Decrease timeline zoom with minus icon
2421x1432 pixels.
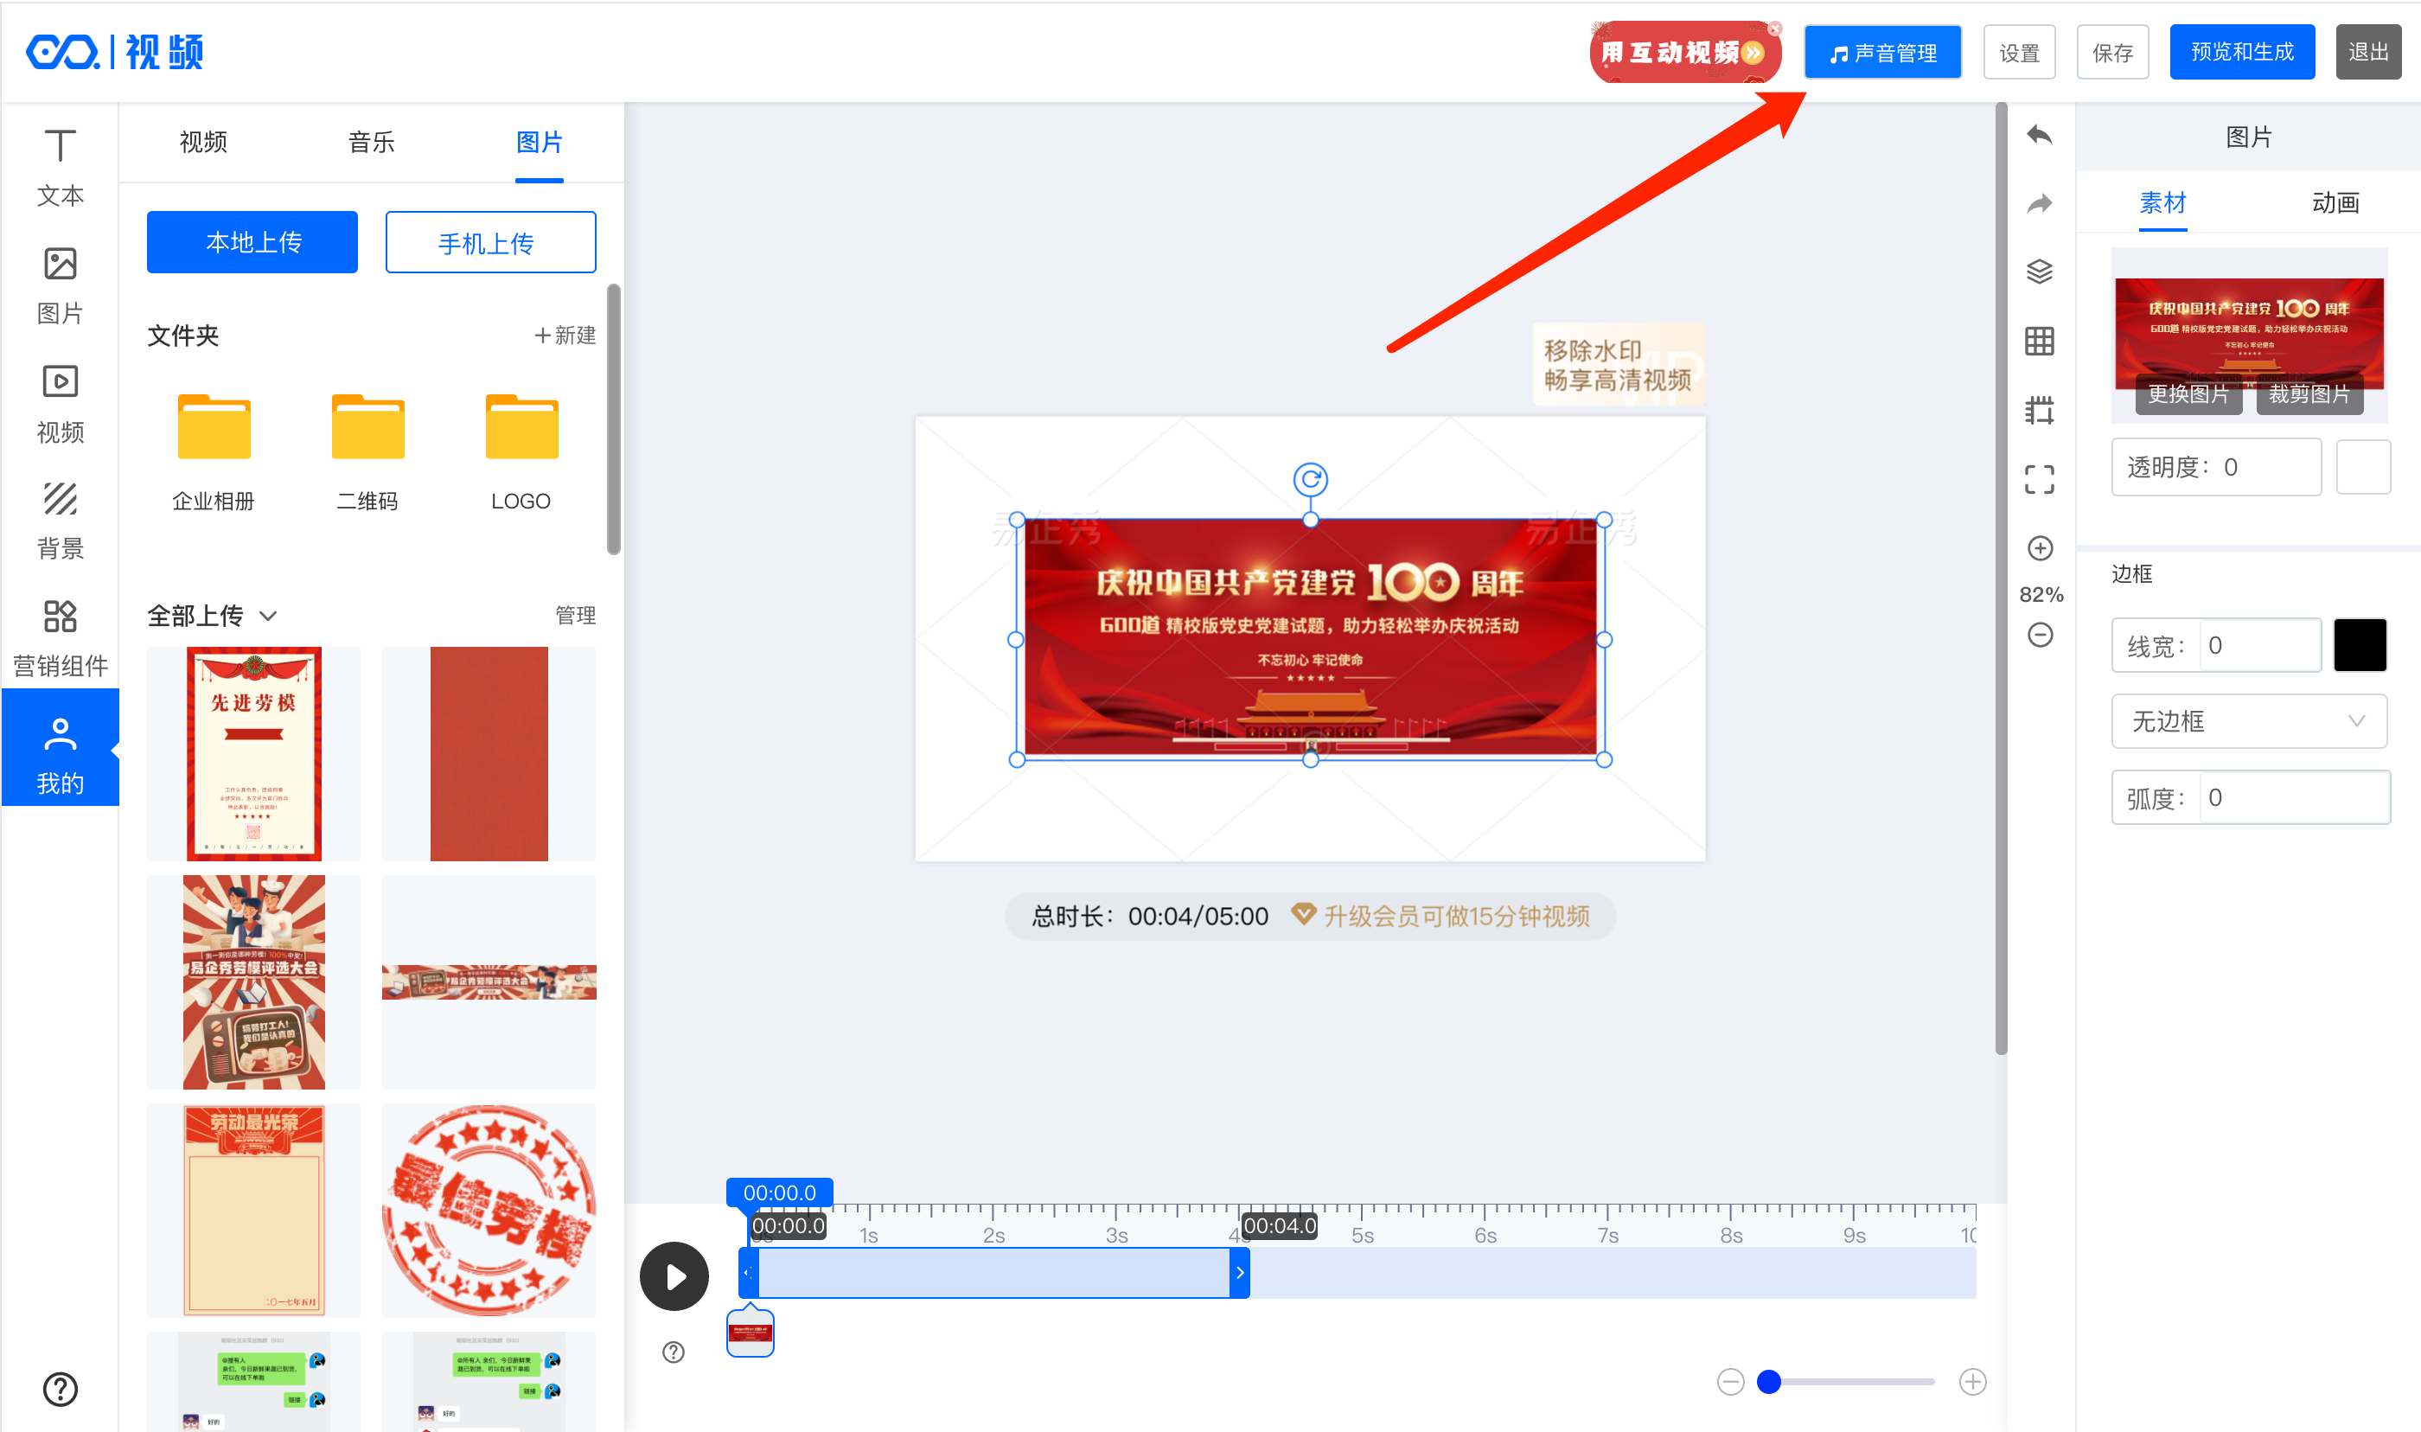[1729, 1381]
